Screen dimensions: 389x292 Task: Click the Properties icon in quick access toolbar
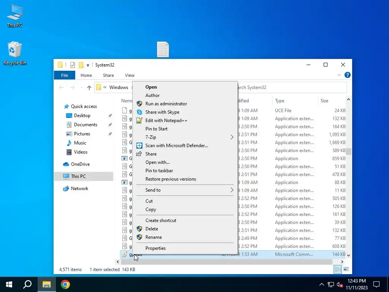[73, 65]
